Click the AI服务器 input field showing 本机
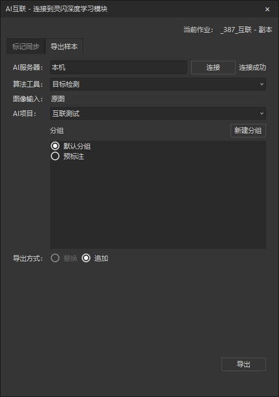279x397 pixels. click(119, 68)
